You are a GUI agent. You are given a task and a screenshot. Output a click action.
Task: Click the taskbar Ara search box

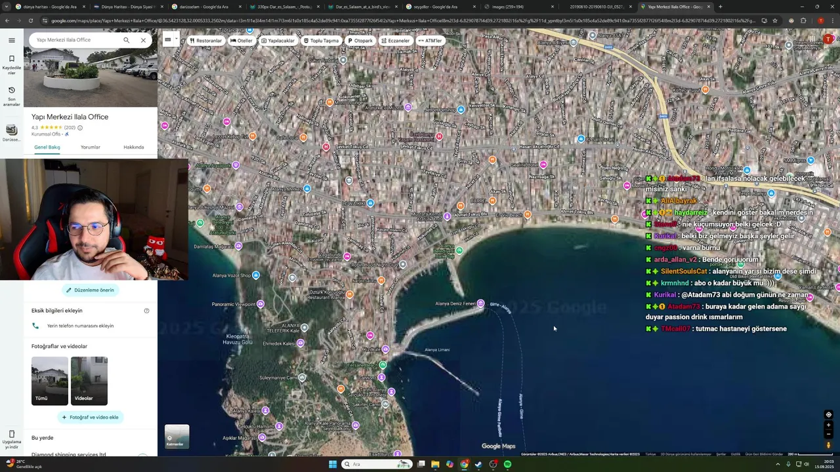tap(377, 464)
